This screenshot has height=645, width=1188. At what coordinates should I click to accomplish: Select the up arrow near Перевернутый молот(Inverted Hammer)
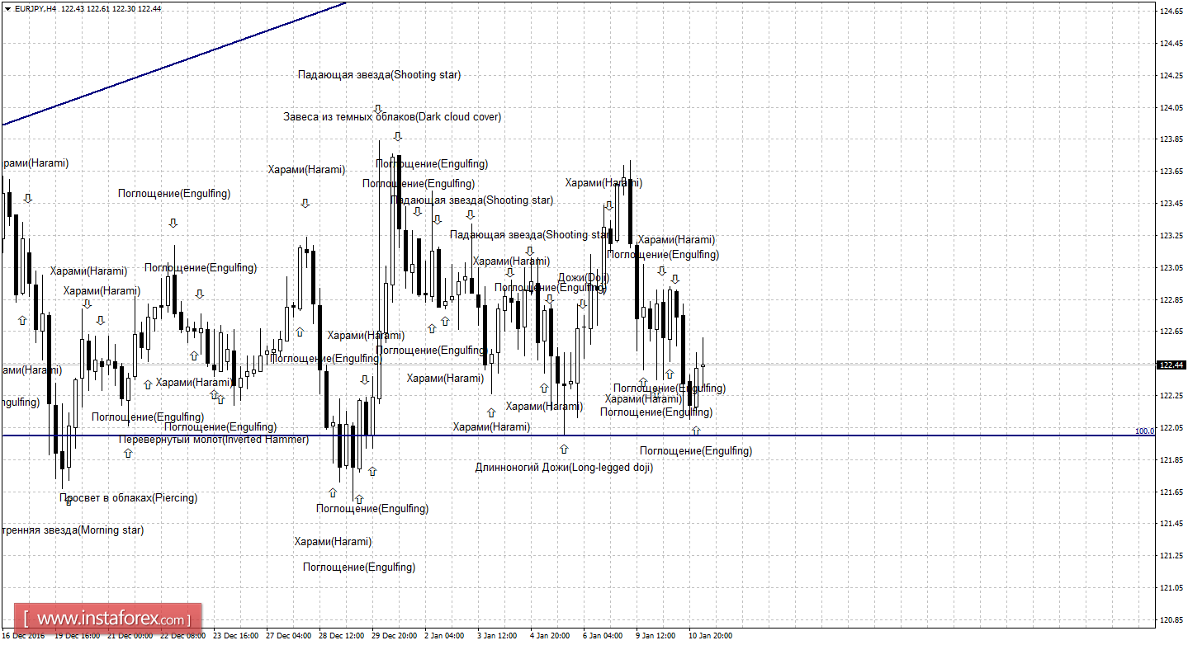click(x=128, y=453)
